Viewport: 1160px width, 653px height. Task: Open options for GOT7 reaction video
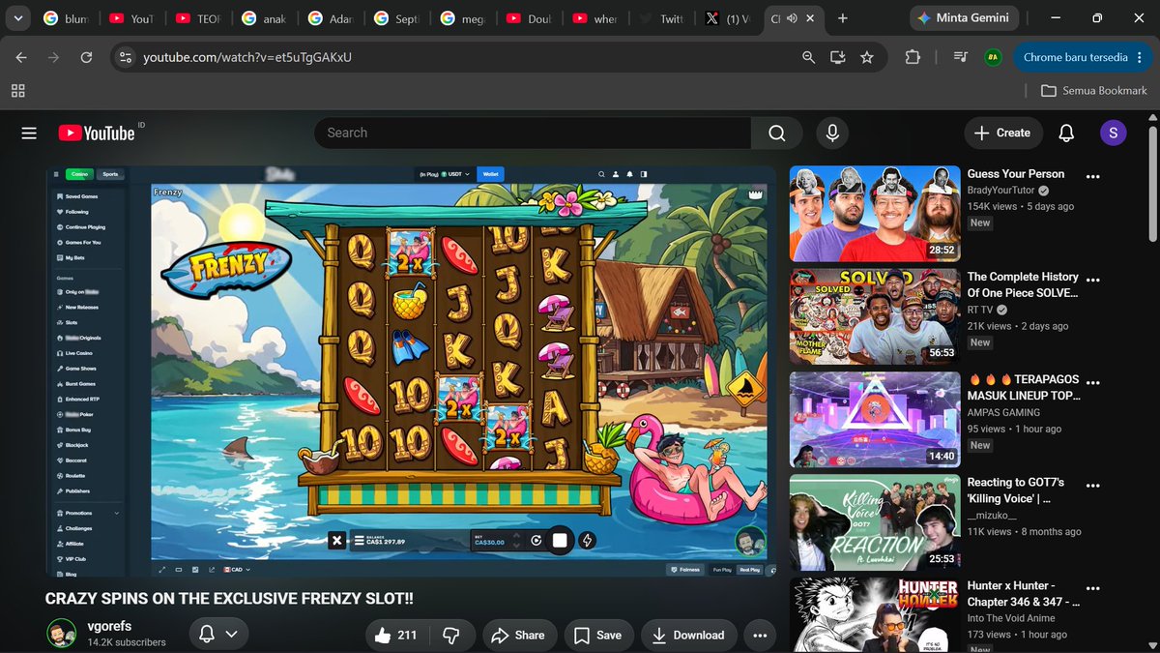pos(1093,485)
